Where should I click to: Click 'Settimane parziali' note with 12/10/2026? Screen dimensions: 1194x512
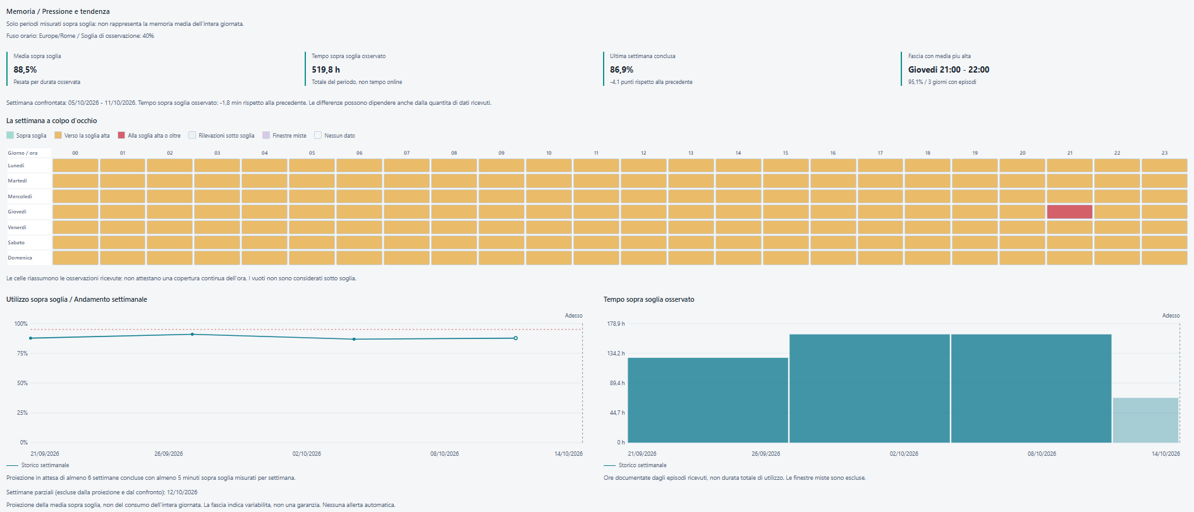click(102, 492)
